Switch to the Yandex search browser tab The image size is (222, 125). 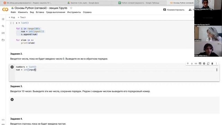28,3
